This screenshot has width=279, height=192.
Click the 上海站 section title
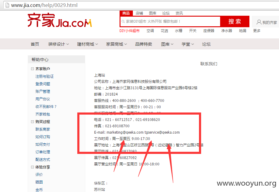pyautogui.click(x=99, y=75)
